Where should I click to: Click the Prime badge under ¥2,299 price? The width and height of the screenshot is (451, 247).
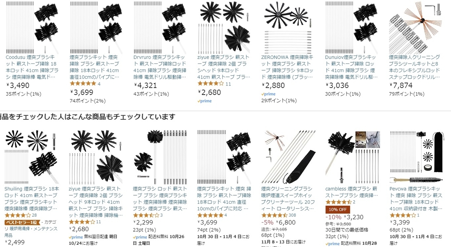pyautogui.click(x=141, y=237)
